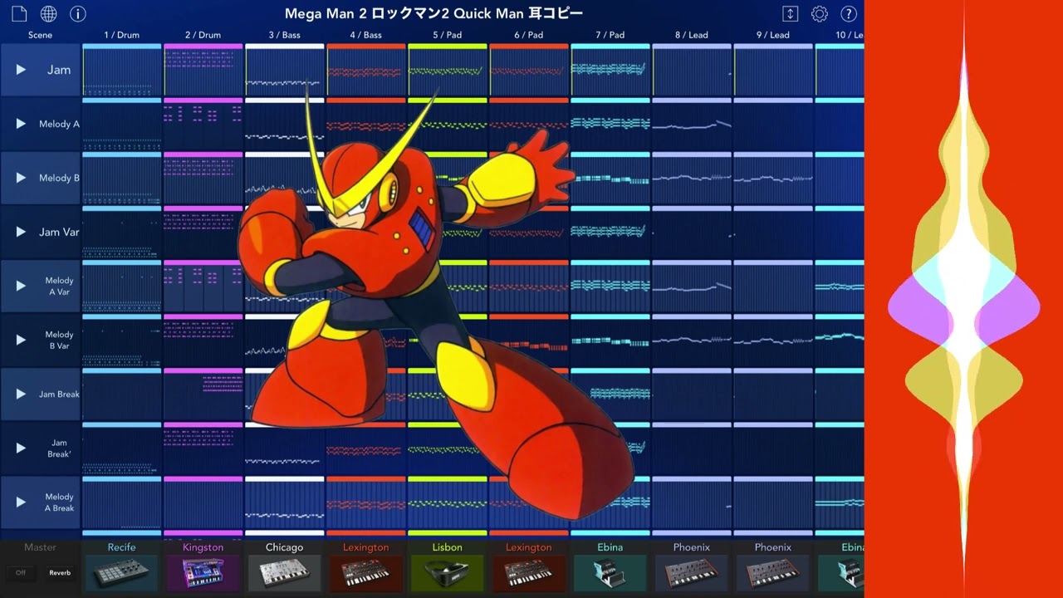Select the Jam Var clip on track 8 Lead
Viewport: 1063px width, 598px height.
click(x=691, y=232)
